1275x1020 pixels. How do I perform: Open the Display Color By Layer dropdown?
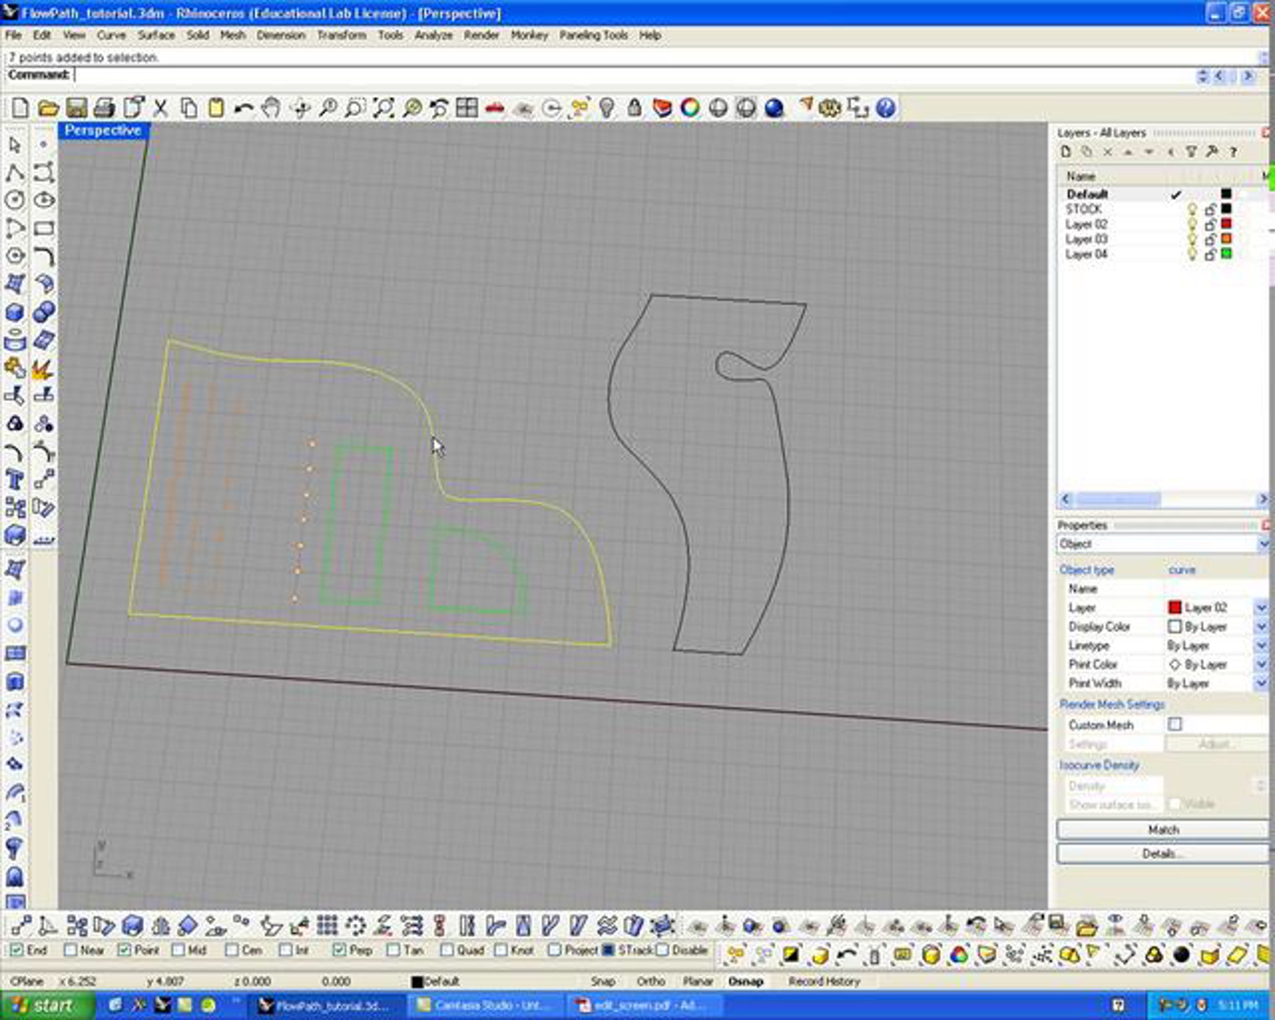pos(1260,627)
